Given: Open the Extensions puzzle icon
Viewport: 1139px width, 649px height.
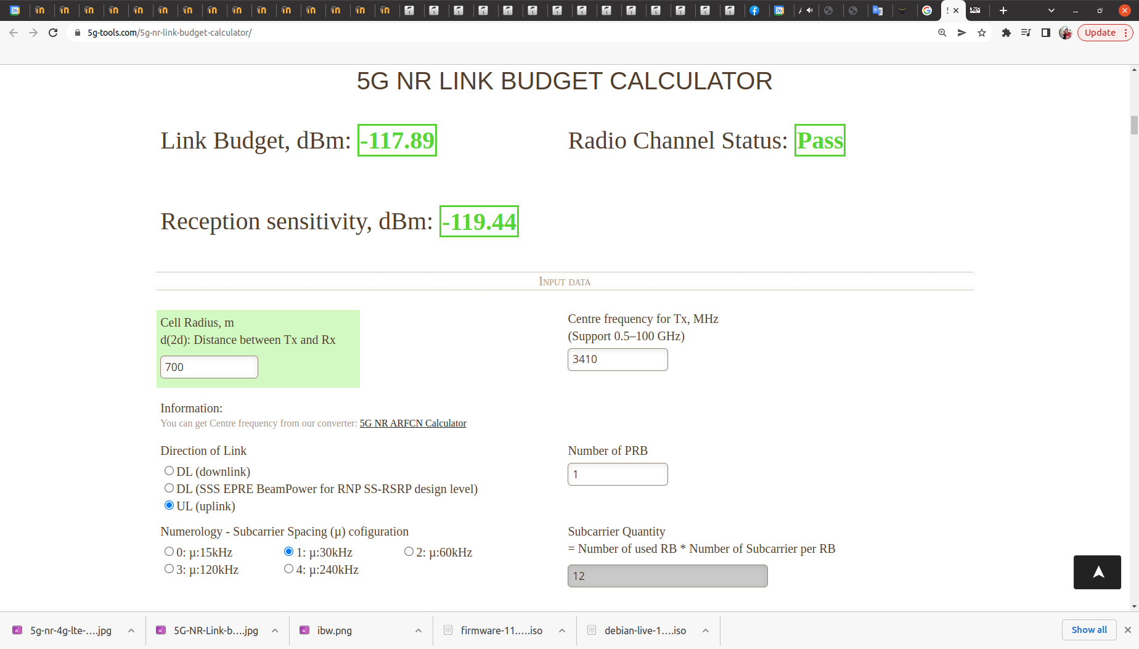Looking at the screenshot, I should coord(1006,33).
